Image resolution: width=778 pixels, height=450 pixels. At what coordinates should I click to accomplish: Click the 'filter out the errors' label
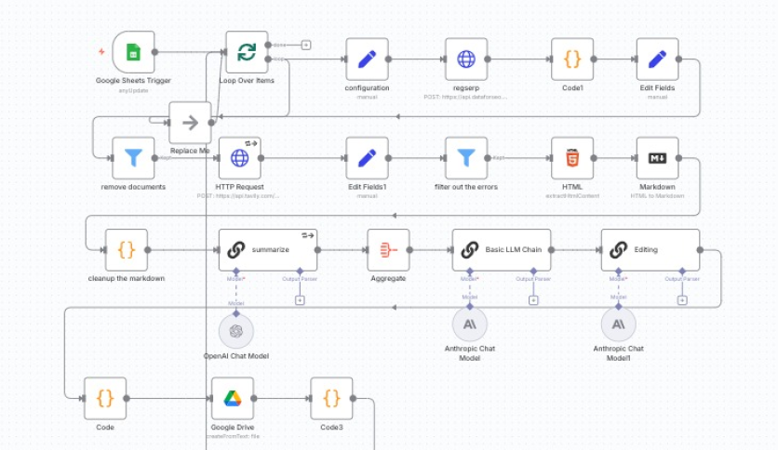(x=466, y=187)
